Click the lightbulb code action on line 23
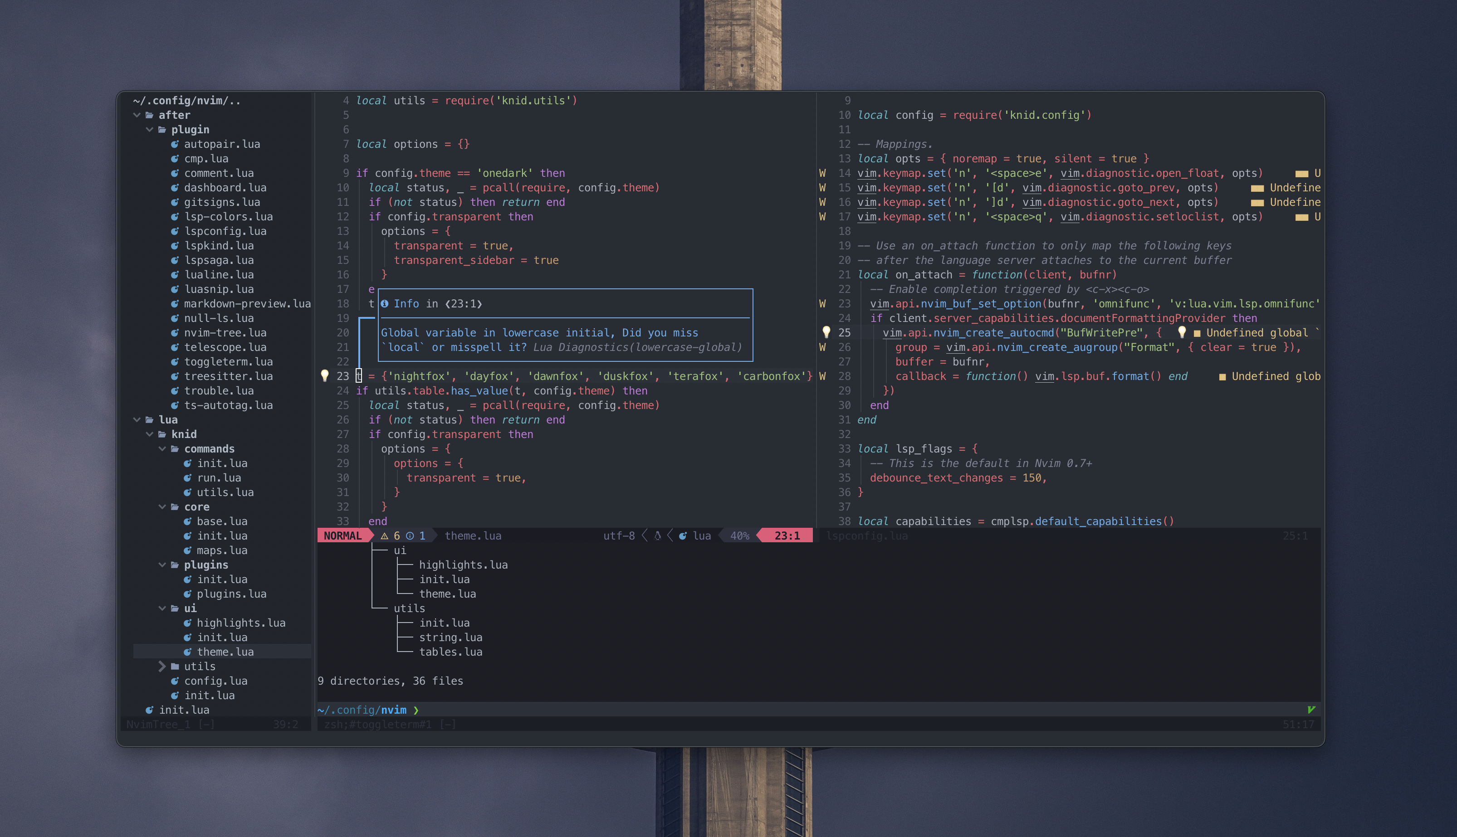Screen dimensions: 1457x837 coord(324,375)
